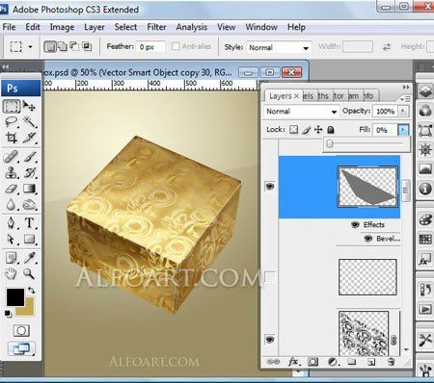Hide the selected smart object layer
The width and height of the screenshot is (434, 383).
point(270,186)
